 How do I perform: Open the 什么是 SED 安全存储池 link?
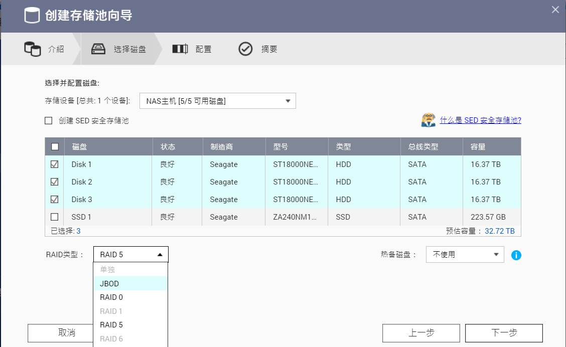pos(480,120)
